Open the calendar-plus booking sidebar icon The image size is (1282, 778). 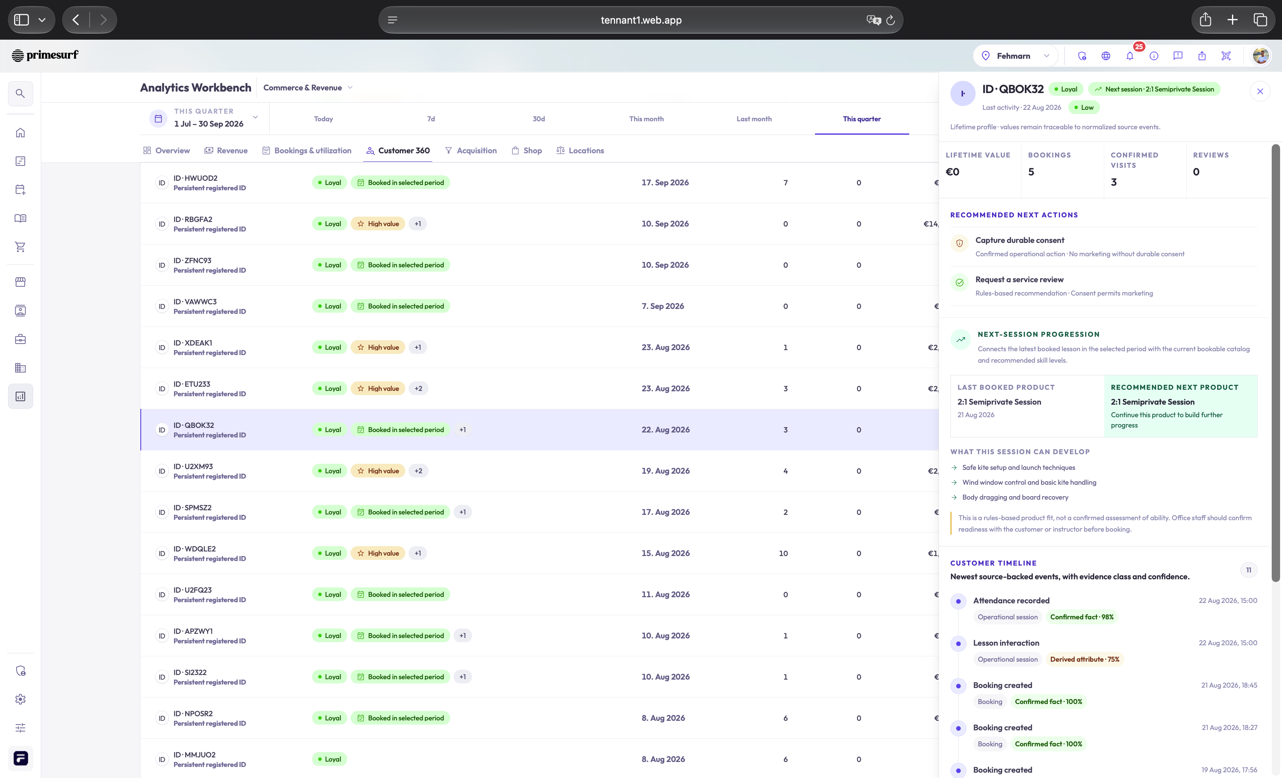coord(20,190)
